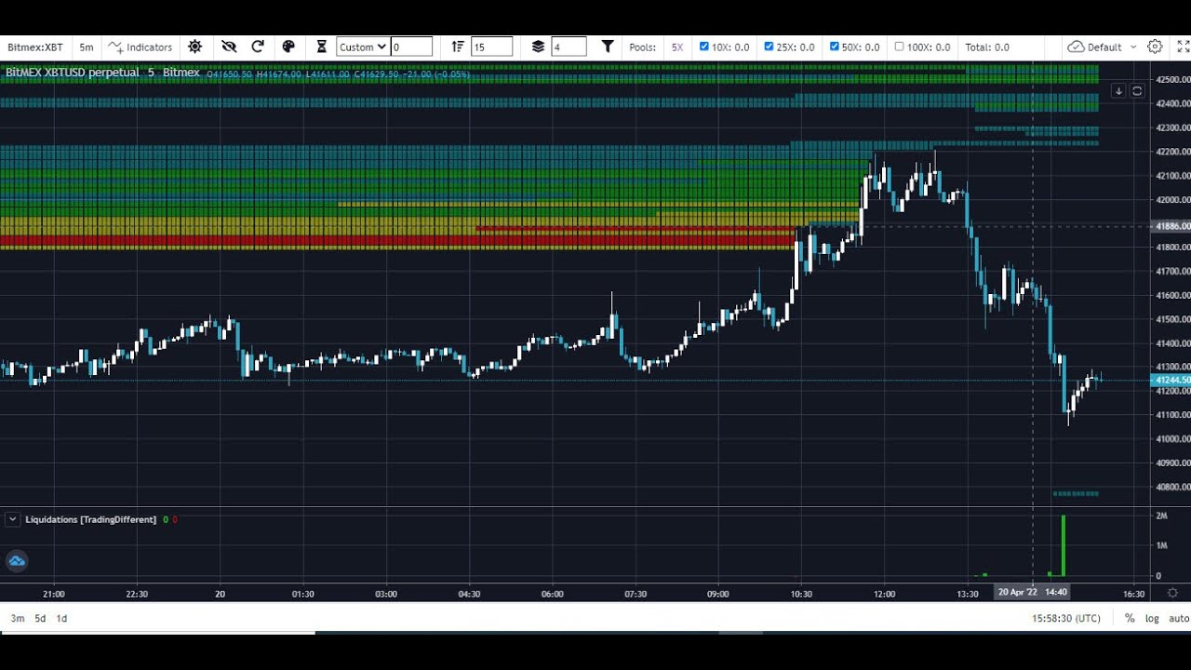Viewport: 1191px width, 670px height.
Task: Select the 5X leverage pool
Action: pyautogui.click(x=677, y=47)
